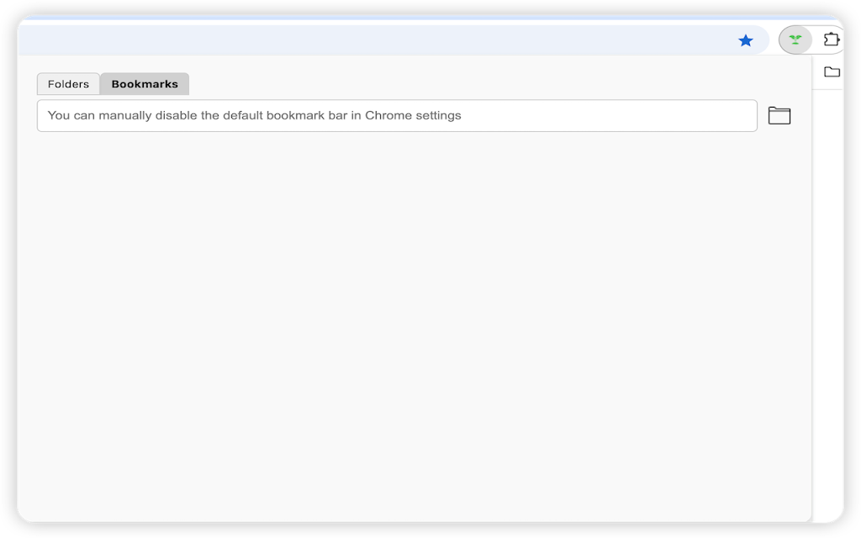Screen dimensions: 861x538
Task: Open the green sprout extension icon
Action: coord(795,40)
